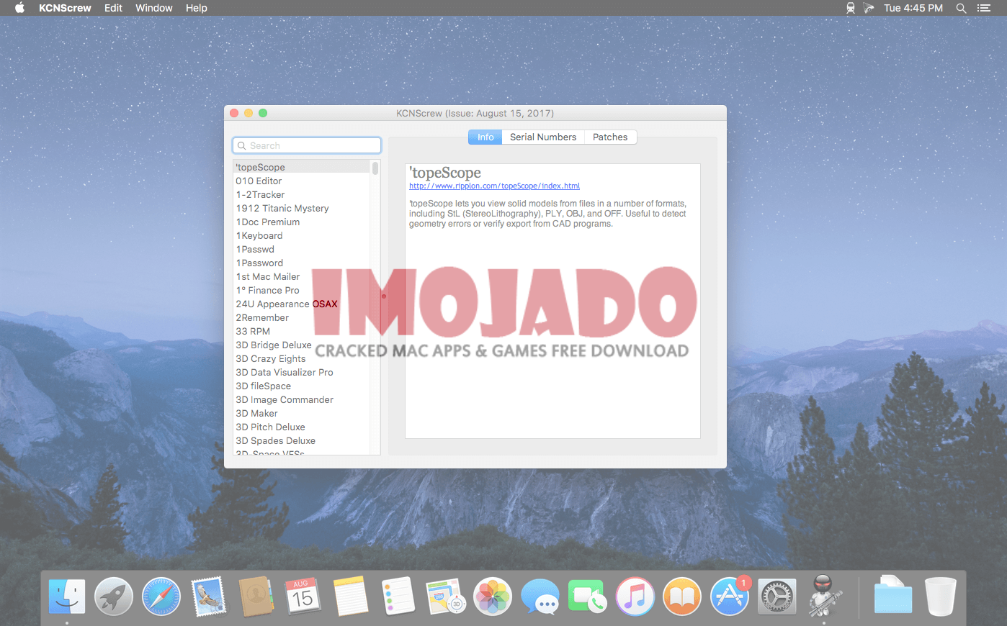The height and width of the screenshot is (626, 1007).
Task: Open iBooks orange book icon
Action: pyautogui.click(x=682, y=596)
